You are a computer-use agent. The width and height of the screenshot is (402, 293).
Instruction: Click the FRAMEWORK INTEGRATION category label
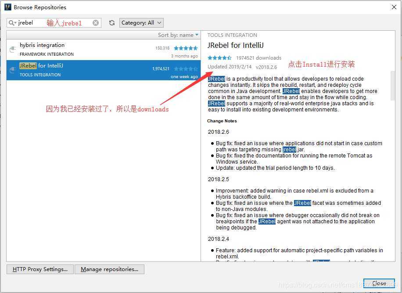coord(47,54)
